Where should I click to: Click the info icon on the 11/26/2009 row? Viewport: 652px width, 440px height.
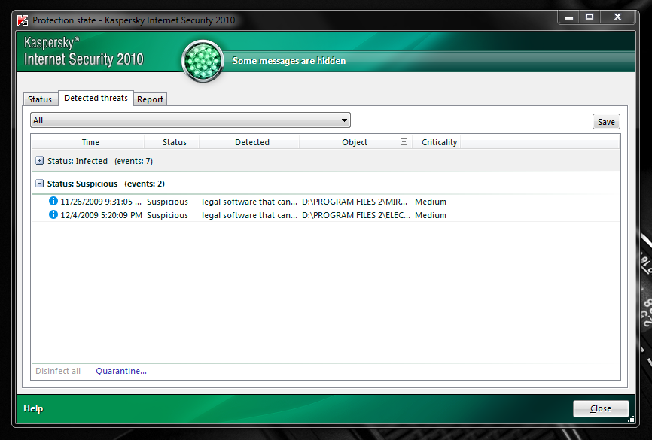tap(53, 201)
